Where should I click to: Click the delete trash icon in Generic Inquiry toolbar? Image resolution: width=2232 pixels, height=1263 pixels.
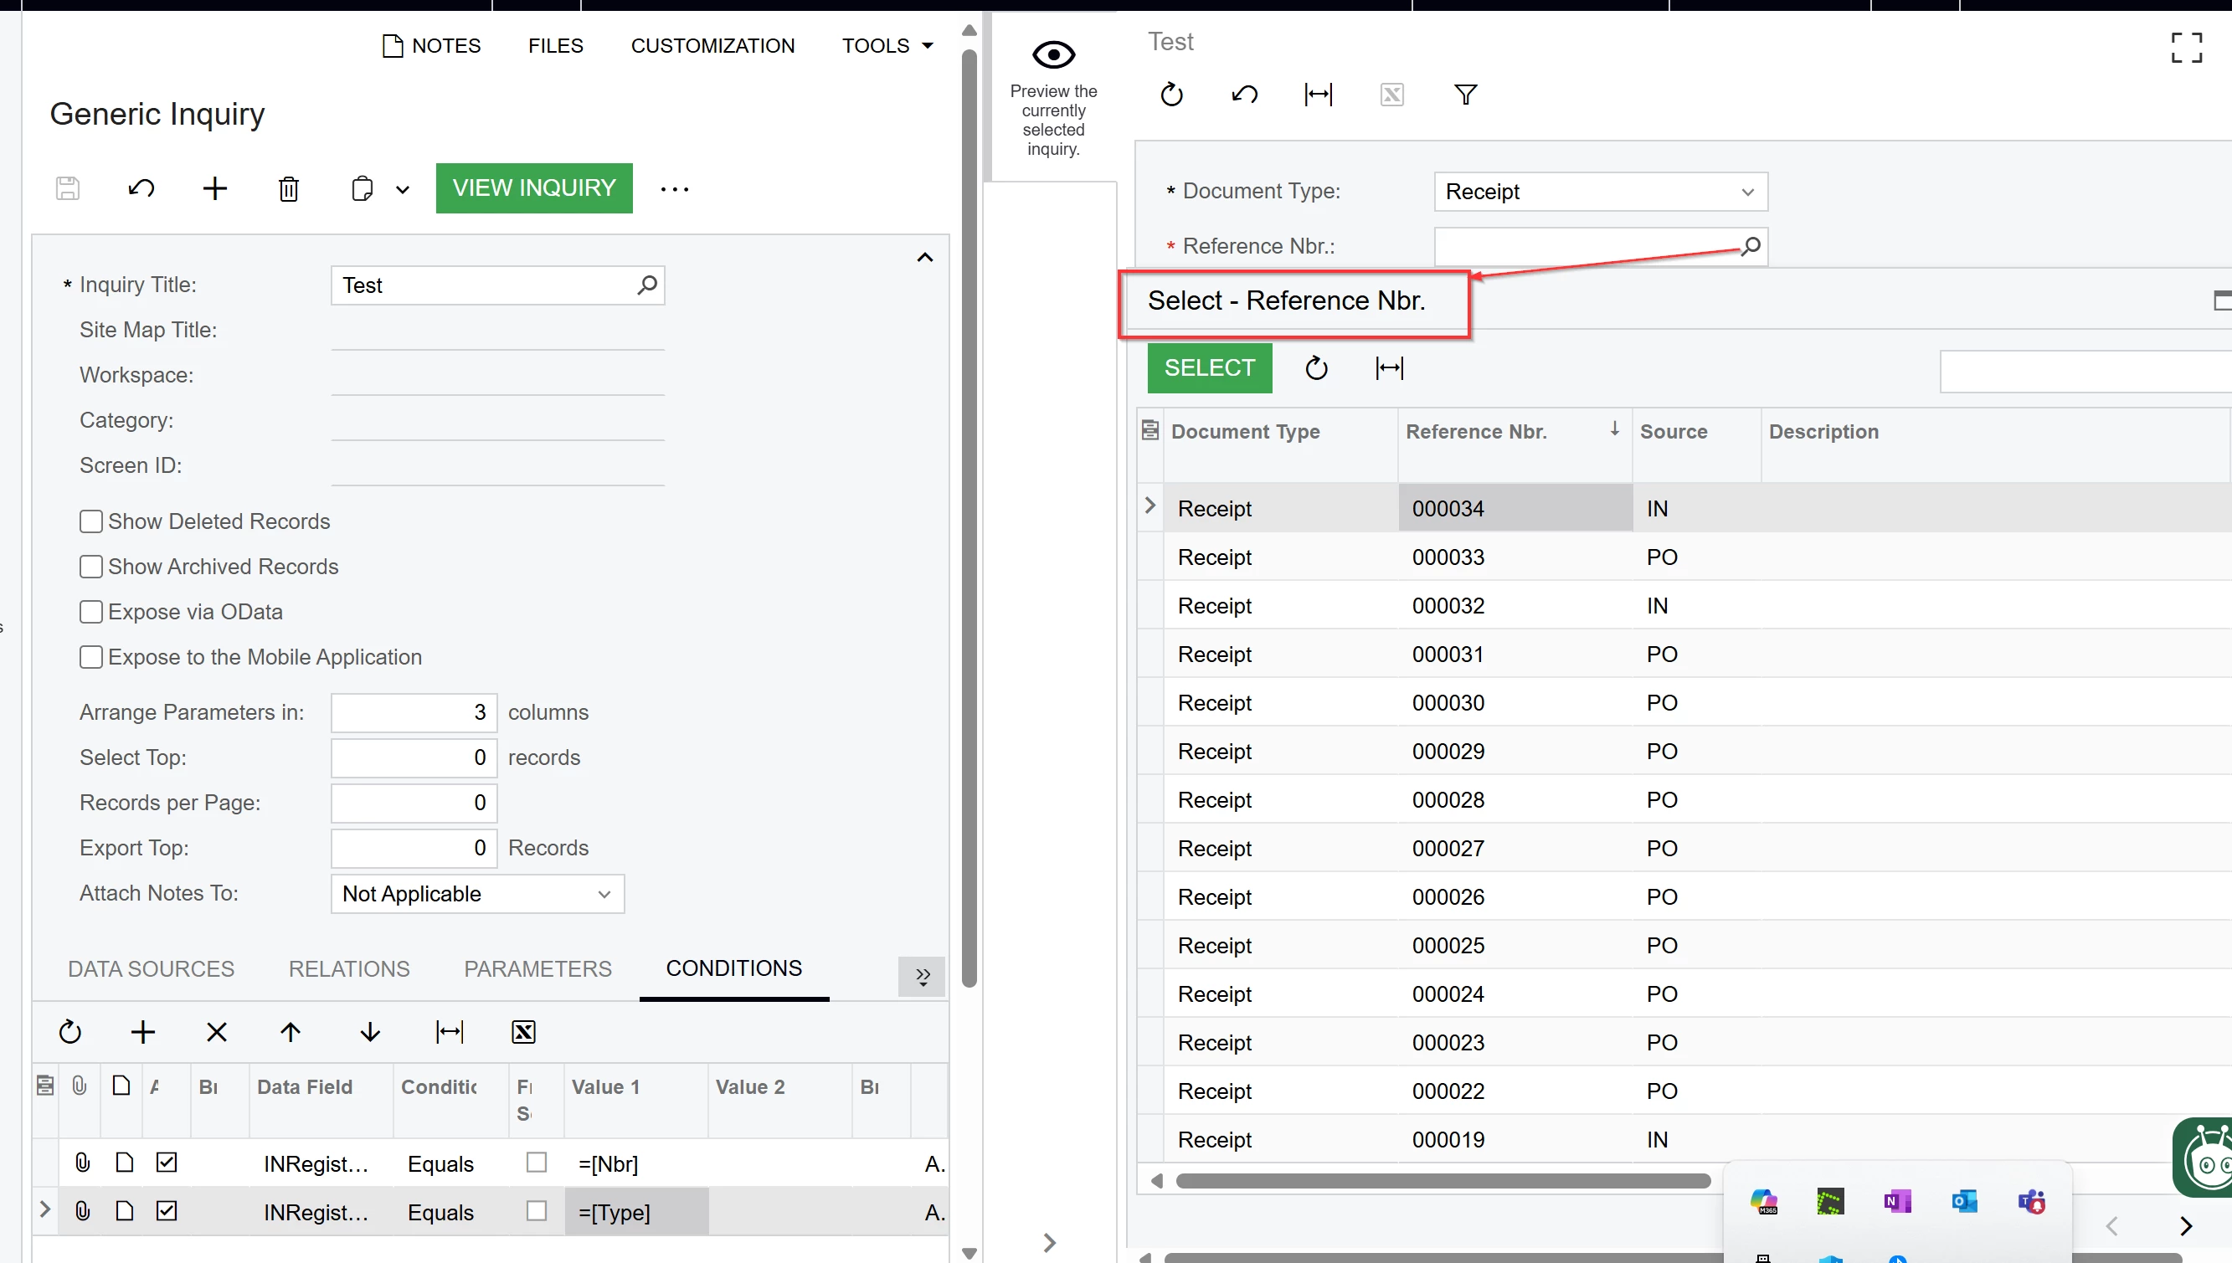pos(288,188)
